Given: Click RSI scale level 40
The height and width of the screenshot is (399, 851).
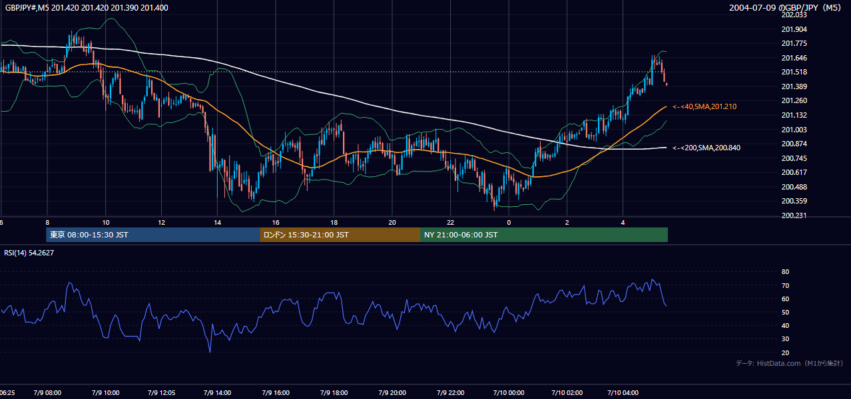Looking at the screenshot, I should click(785, 325).
